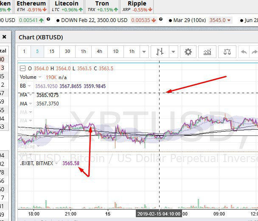This screenshot has height=221, width=258.
Task: Open the indicators icon
Action: coord(207,52)
